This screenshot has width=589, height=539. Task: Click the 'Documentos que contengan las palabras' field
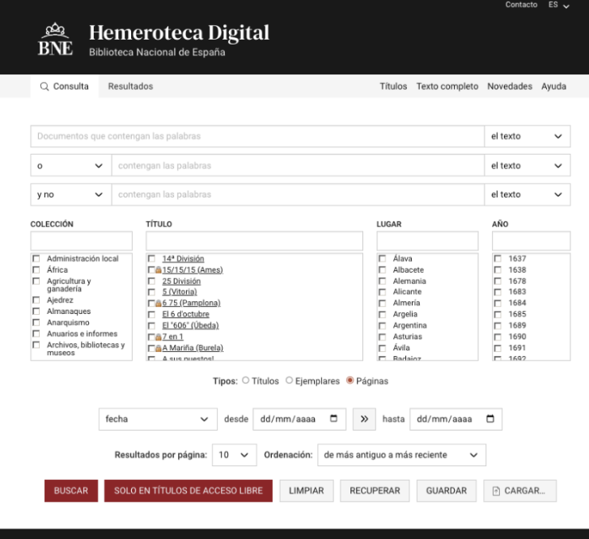point(257,136)
